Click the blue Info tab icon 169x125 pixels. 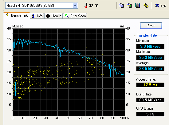(33, 16)
